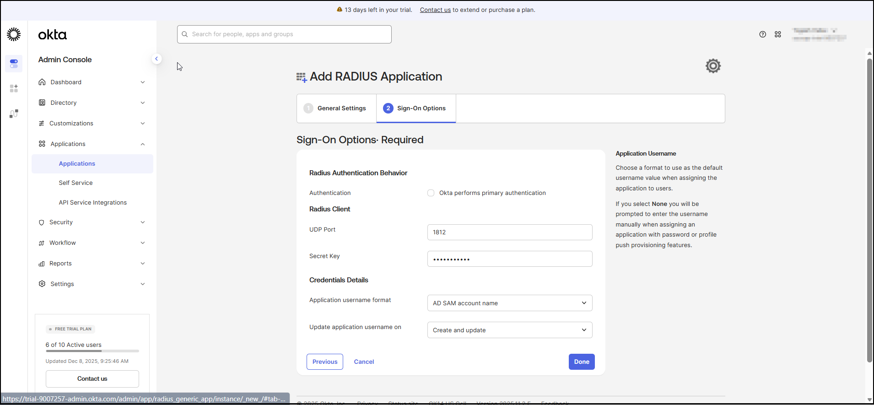Open Update application username on dropdown

(x=509, y=330)
